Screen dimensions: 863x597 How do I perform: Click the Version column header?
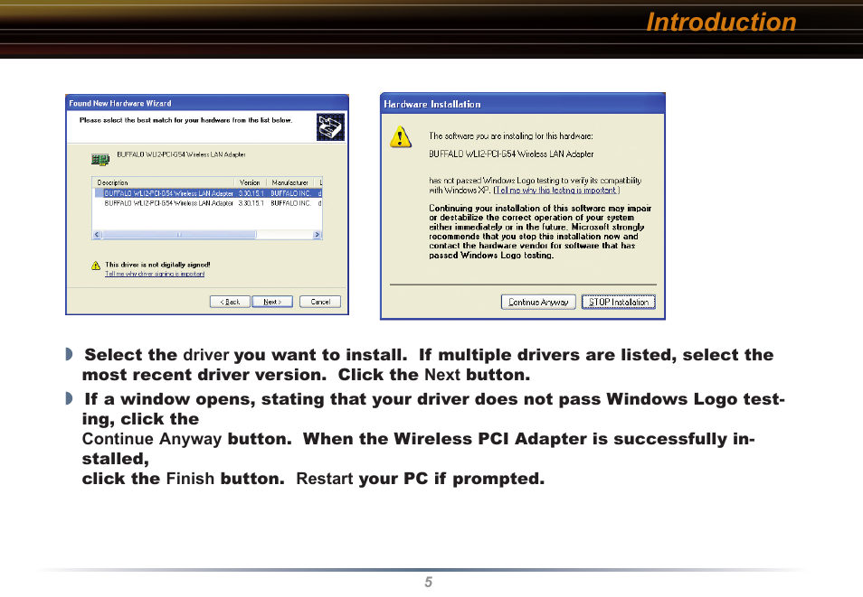click(x=251, y=182)
